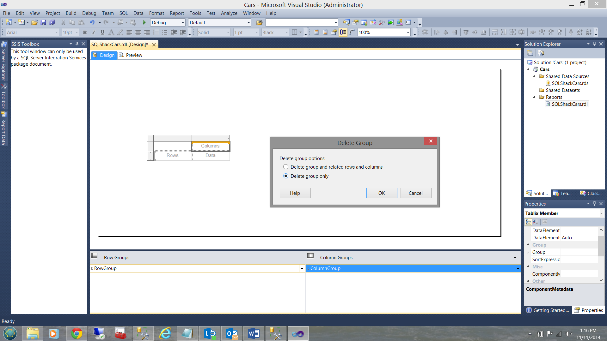Click the Save All icon
Viewport: 607px width, 341px height.
click(x=52, y=22)
